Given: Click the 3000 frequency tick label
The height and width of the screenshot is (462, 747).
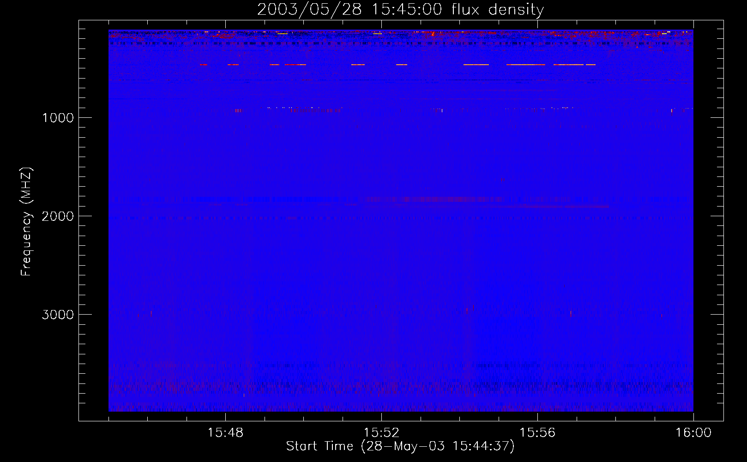Looking at the screenshot, I should tap(58, 315).
